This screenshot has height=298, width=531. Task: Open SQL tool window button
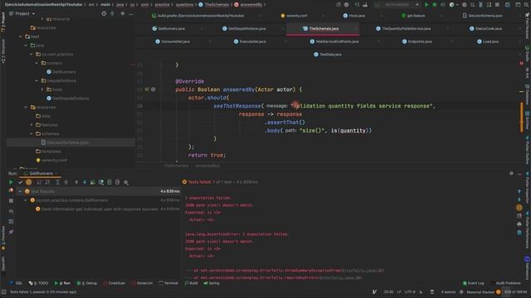point(16,283)
